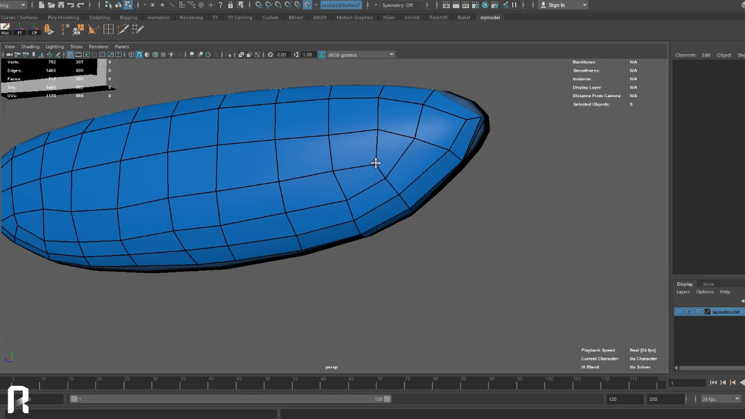Click the Undo arrow icon
Screen dimensions: 745x419
tap(70, 5)
